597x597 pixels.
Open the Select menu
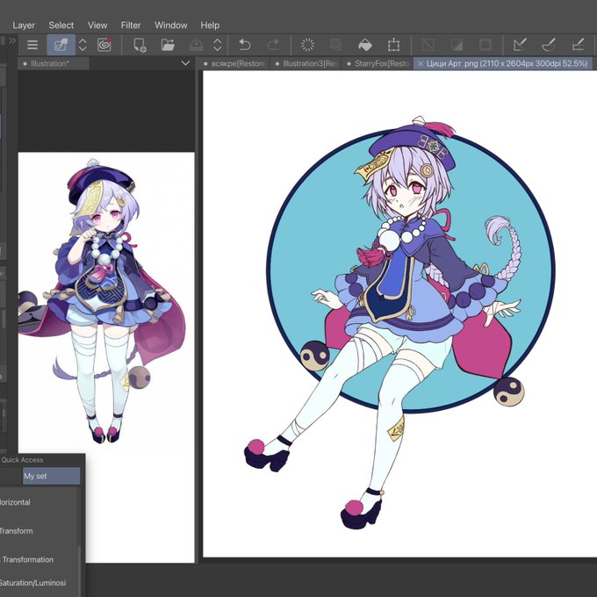tap(61, 25)
